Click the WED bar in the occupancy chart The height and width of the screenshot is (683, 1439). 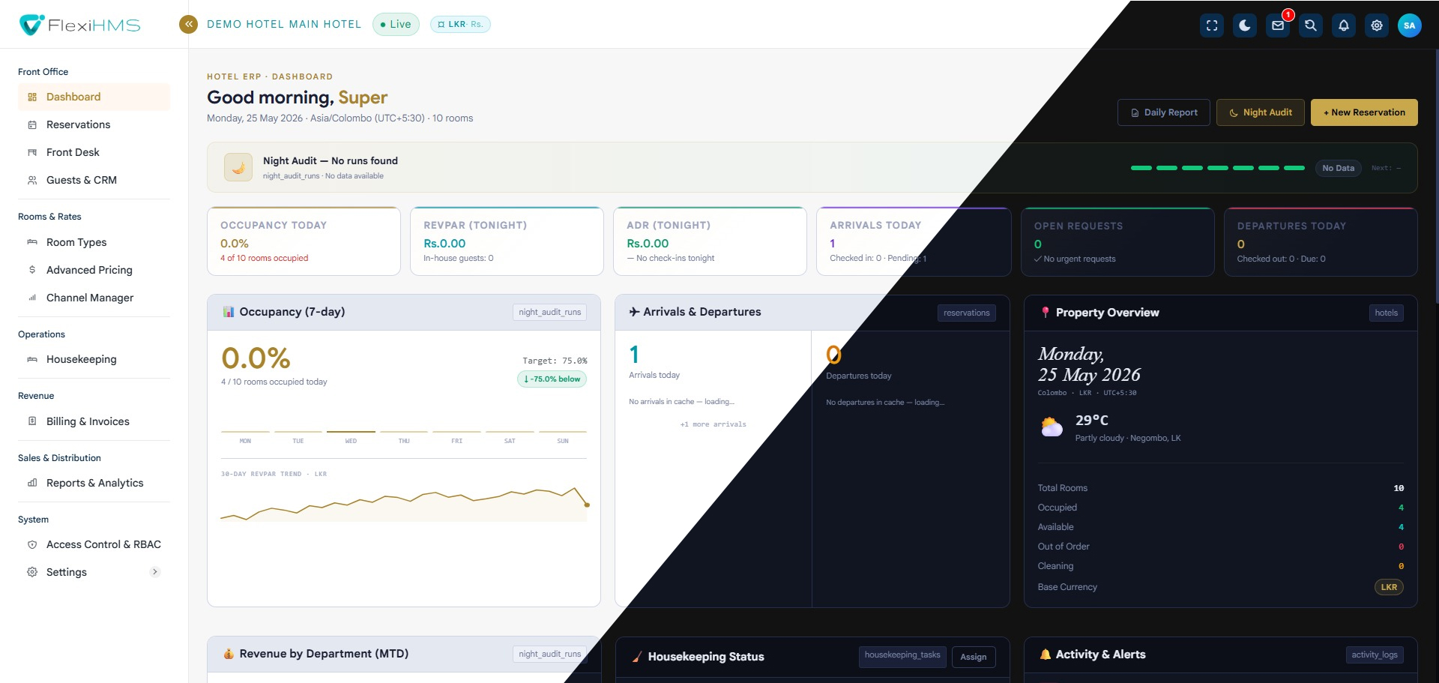[x=351, y=433]
